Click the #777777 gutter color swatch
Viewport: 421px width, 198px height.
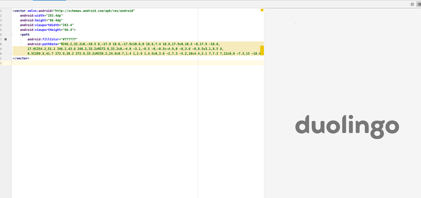coord(6,39)
